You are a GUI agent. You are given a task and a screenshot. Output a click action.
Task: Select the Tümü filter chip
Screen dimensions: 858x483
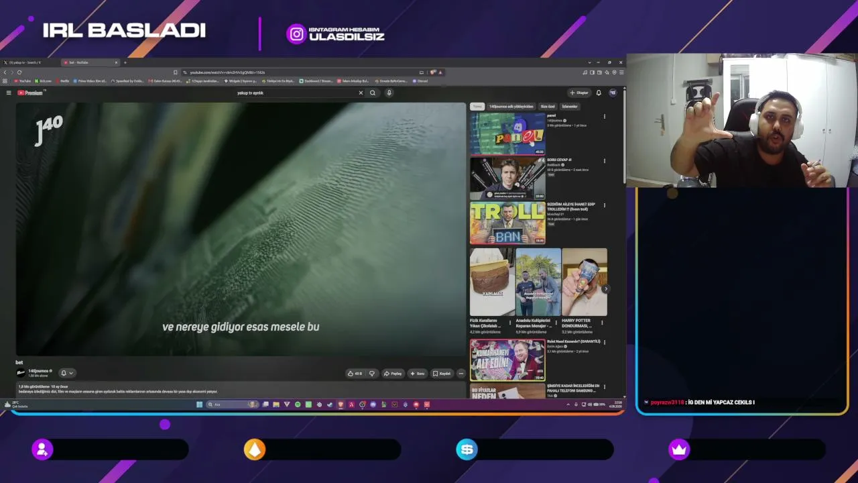point(477,107)
